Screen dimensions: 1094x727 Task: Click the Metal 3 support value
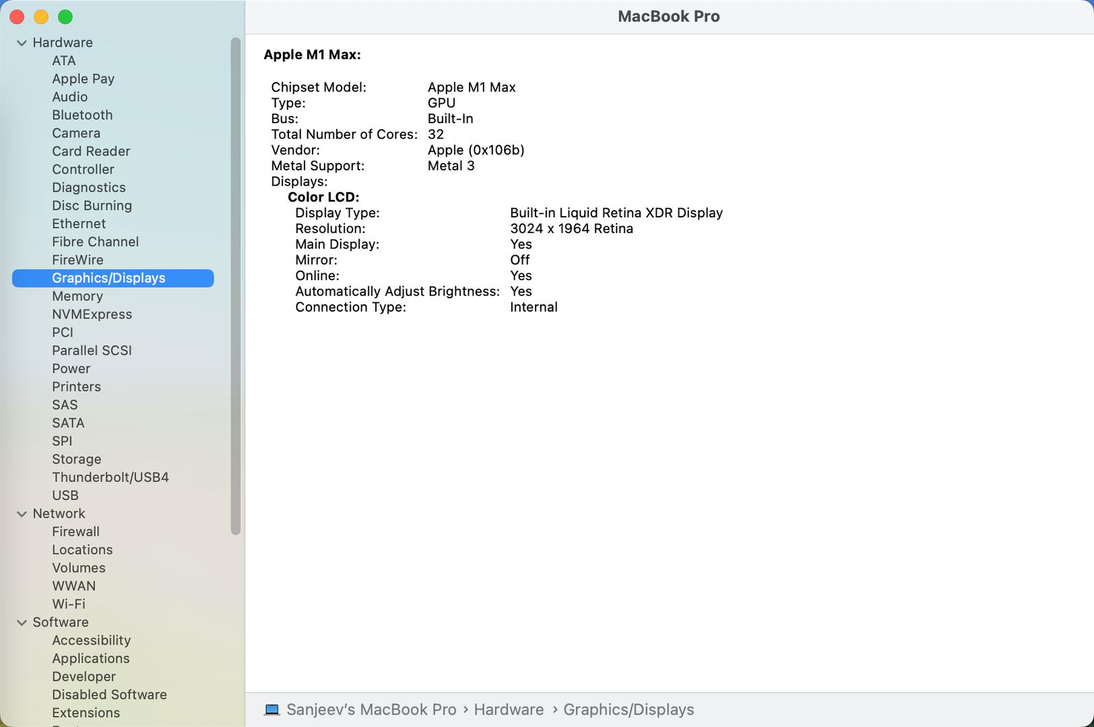(x=451, y=166)
